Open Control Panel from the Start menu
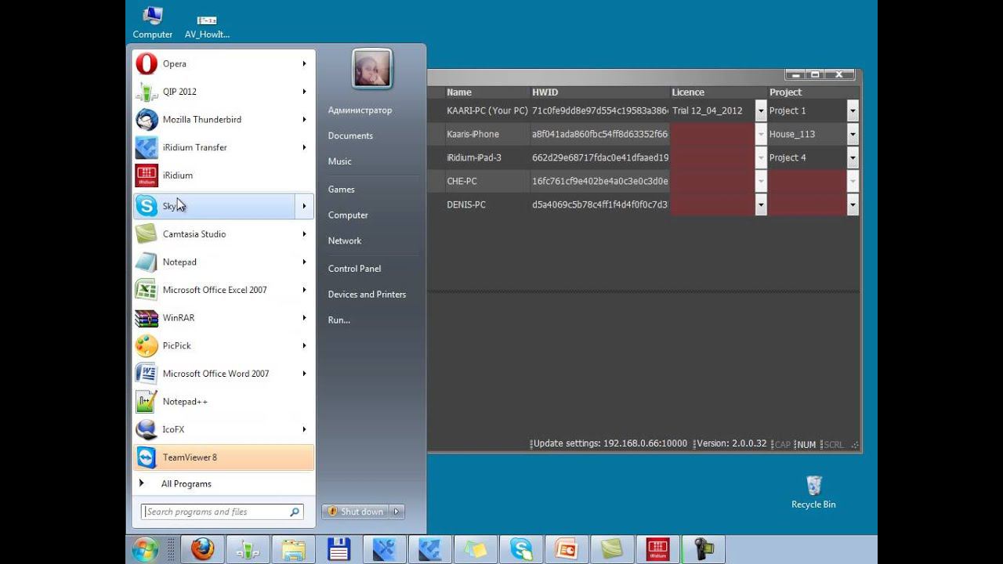The width and height of the screenshot is (1003, 564). pos(354,269)
